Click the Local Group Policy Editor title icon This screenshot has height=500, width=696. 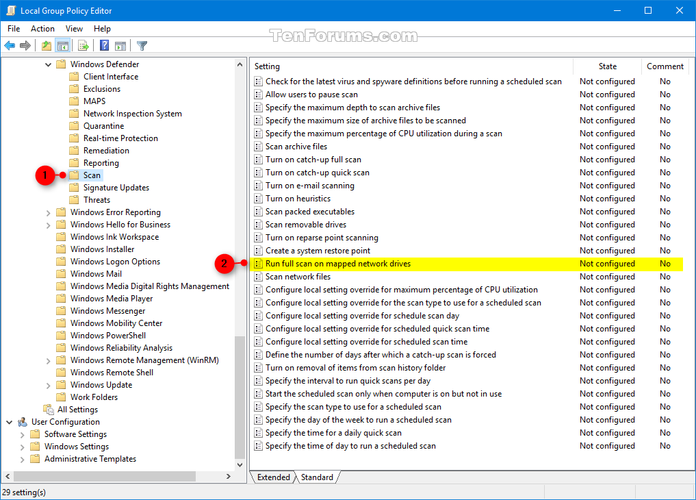(11, 11)
